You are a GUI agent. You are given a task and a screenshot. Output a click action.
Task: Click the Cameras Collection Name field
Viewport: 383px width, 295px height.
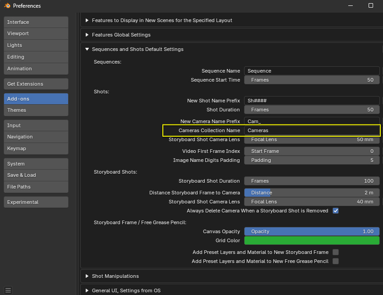tap(312, 130)
